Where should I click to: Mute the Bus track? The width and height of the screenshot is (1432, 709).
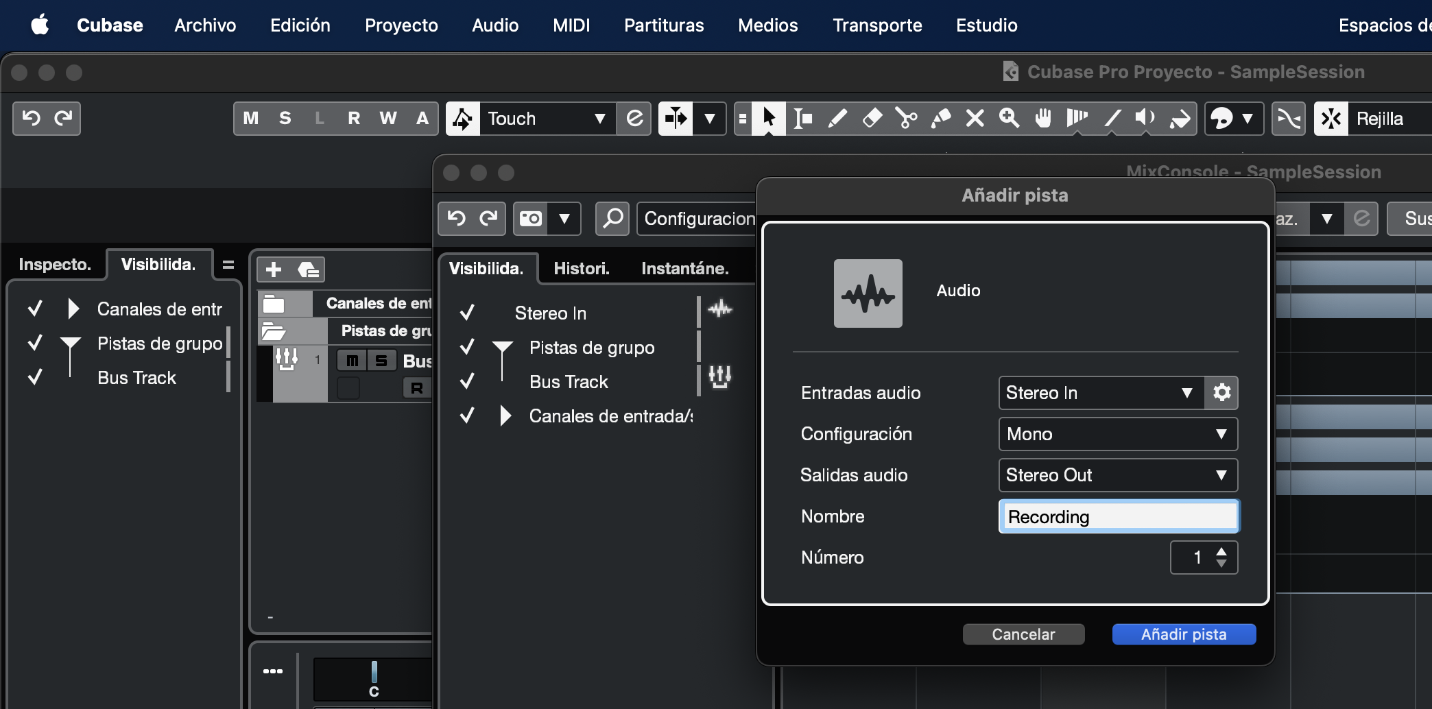click(352, 361)
